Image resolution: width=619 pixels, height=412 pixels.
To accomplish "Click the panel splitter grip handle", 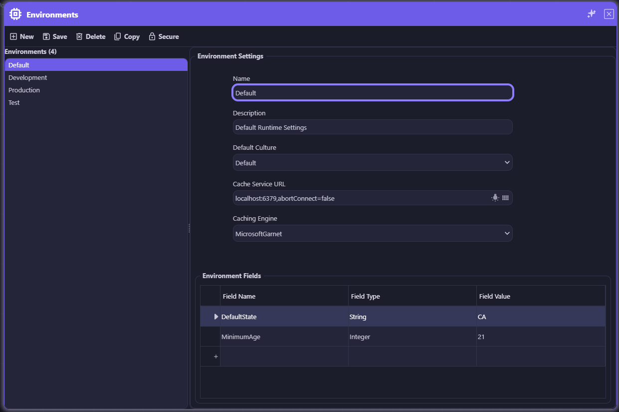I will [x=189, y=228].
